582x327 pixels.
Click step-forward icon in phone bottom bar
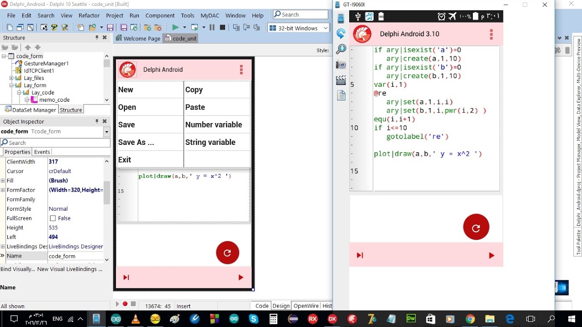pos(360,255)
